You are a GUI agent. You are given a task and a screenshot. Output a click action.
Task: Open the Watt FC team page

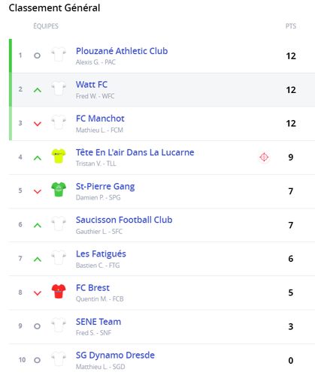[x=92, y=85]
